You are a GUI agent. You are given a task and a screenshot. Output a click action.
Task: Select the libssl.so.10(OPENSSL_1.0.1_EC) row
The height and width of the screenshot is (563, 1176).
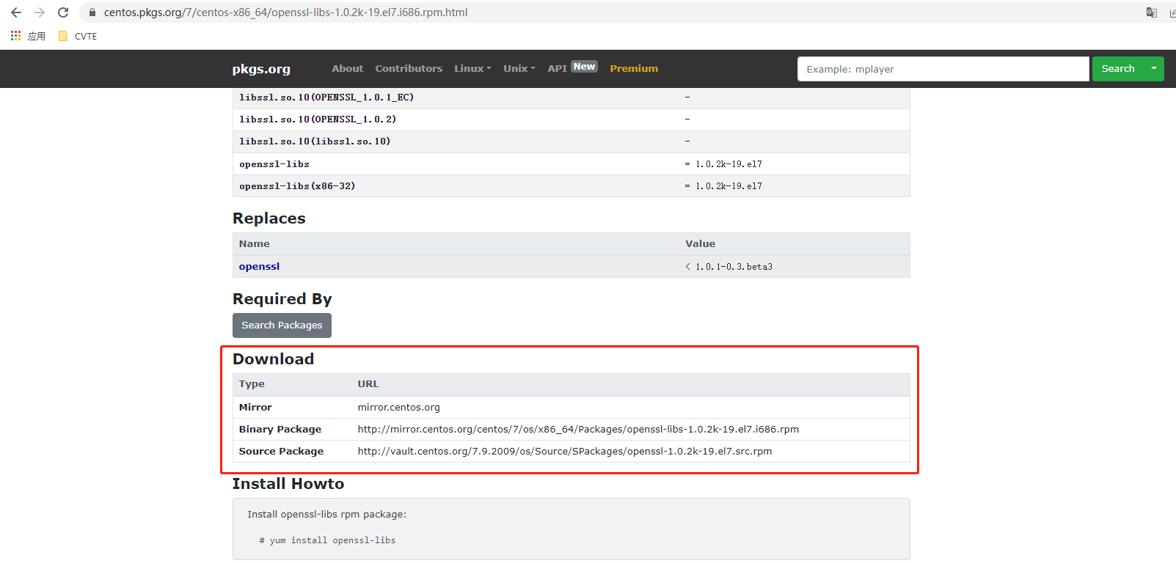[571, 97]
